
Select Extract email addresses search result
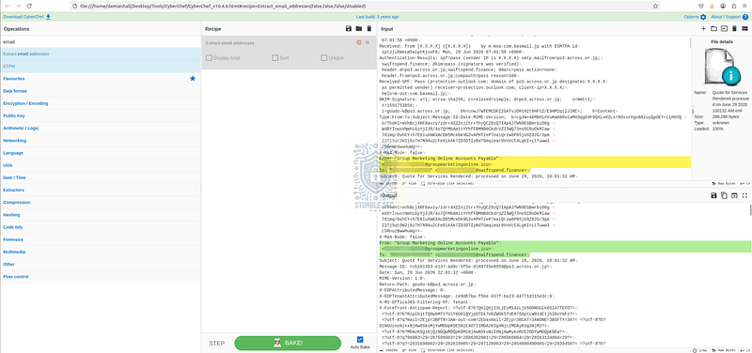pos(101,54)
